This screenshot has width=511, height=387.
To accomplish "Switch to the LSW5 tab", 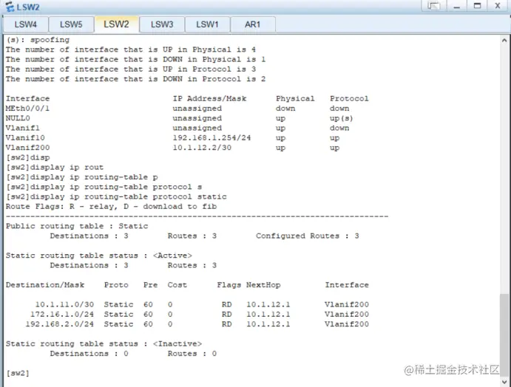I will pos(71,24).
